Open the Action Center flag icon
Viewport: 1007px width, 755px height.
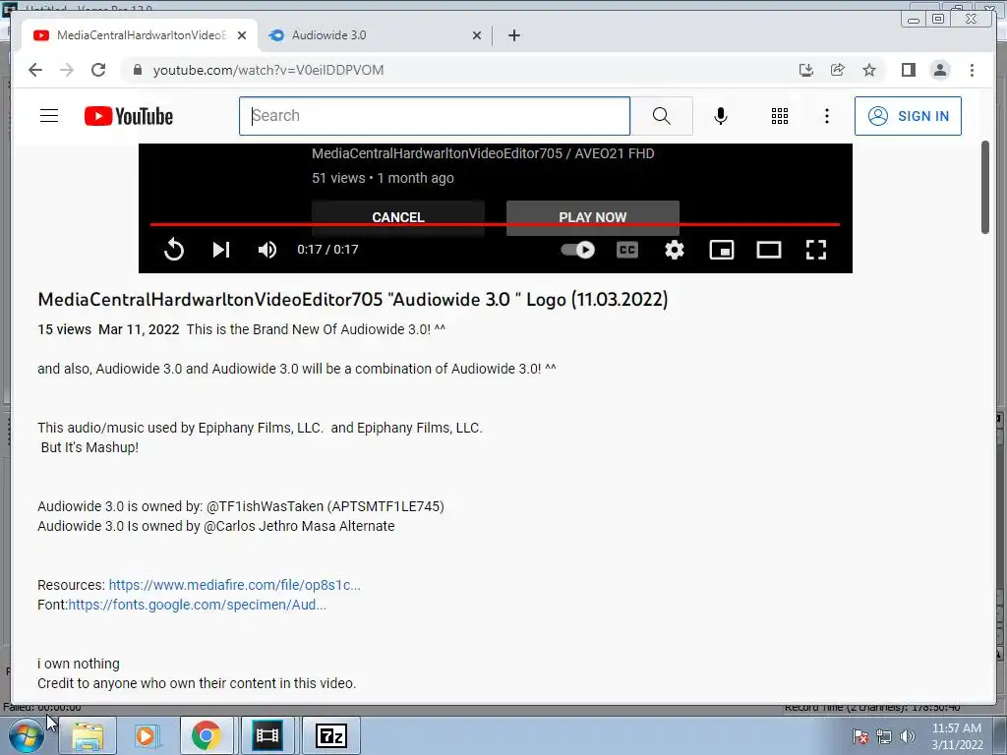pyautogui.click(x=859, y=736)
